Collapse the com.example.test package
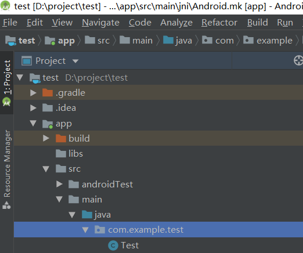303x253 pixels. [85, 230]
